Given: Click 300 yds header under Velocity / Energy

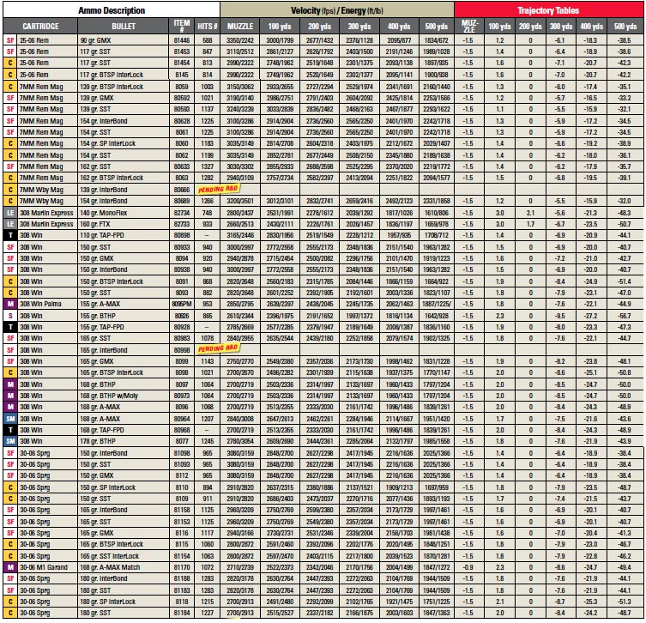Looking at the screenshot, I should pos(359,27).
